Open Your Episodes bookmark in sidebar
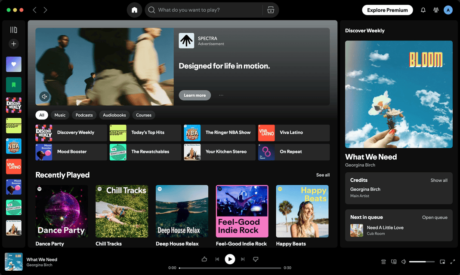This screenshot has width=460, height=275. (14, 85)
